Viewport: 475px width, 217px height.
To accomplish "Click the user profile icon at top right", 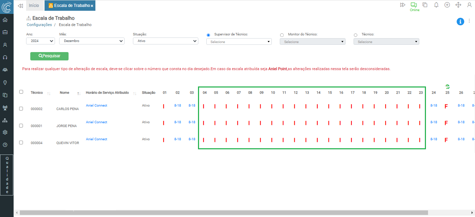I will click(x=469, y=5).
